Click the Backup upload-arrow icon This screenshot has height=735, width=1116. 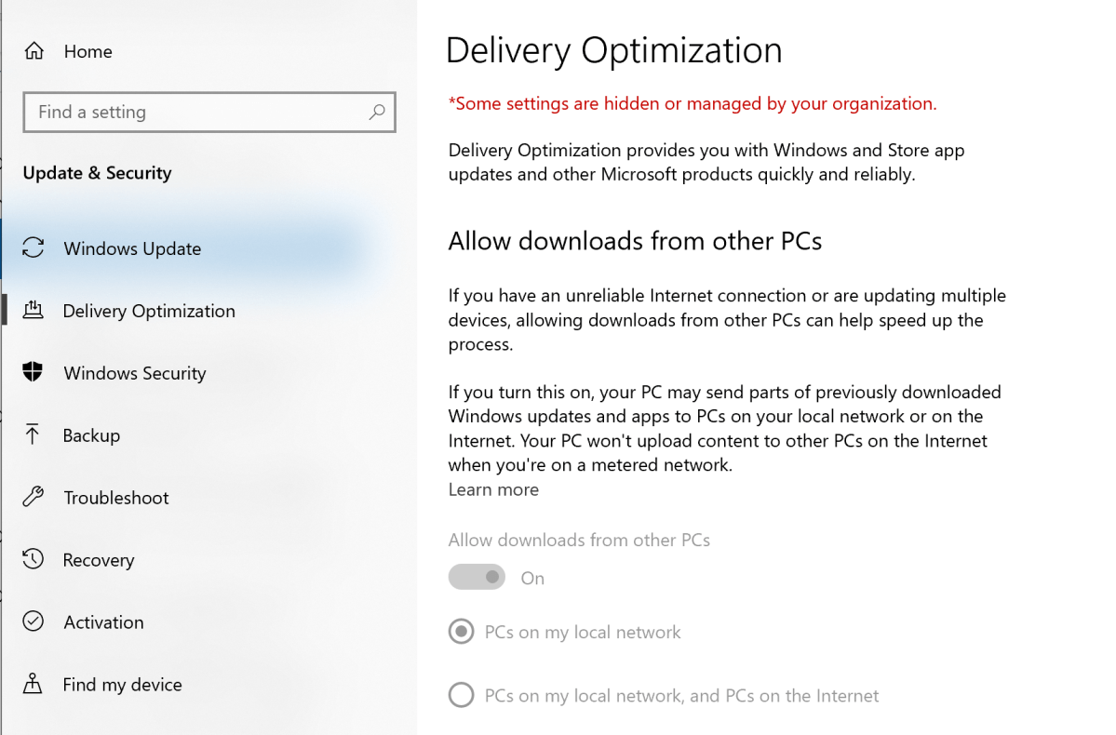[x=34, y=434]
